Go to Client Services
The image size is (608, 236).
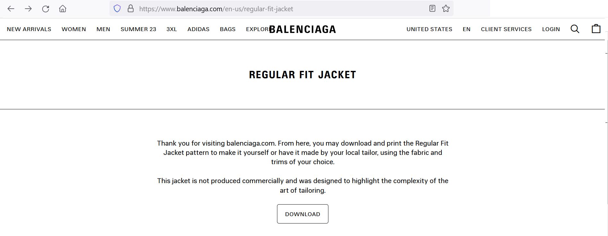click(506, 29)
